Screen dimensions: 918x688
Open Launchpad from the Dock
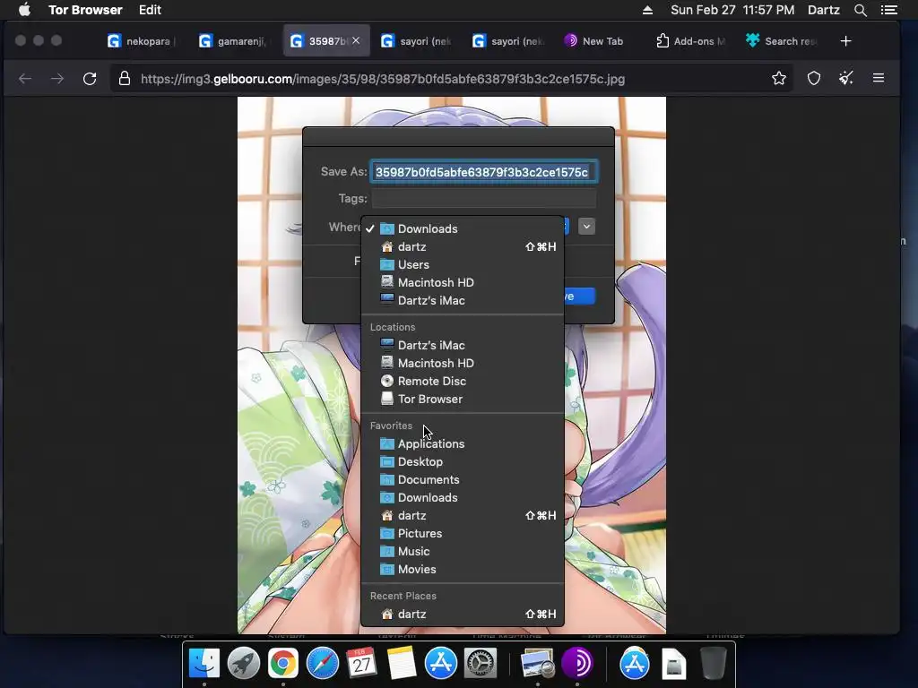244,664
